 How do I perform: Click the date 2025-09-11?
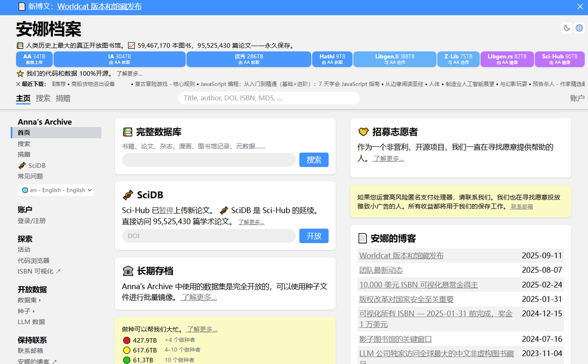(x=542, y=255)
